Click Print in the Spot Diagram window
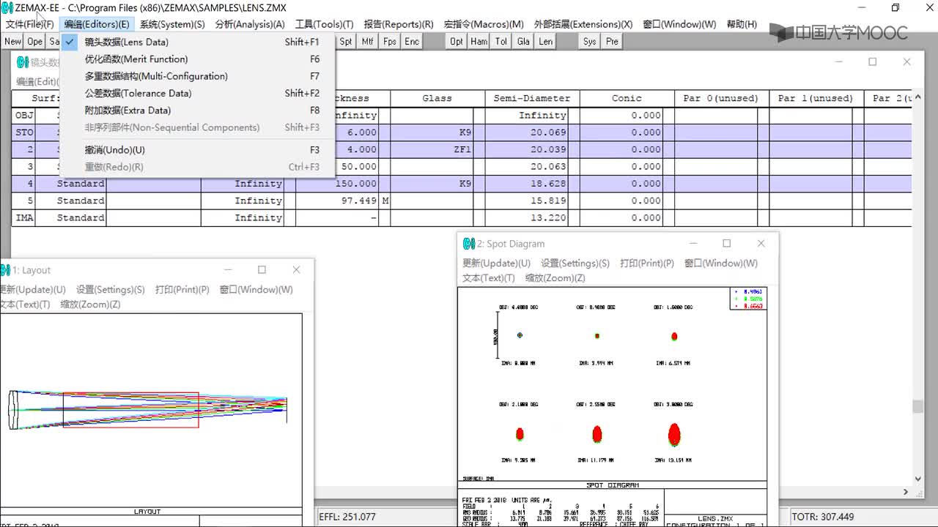This screenshot has width=938, height=527. [647, 263]
